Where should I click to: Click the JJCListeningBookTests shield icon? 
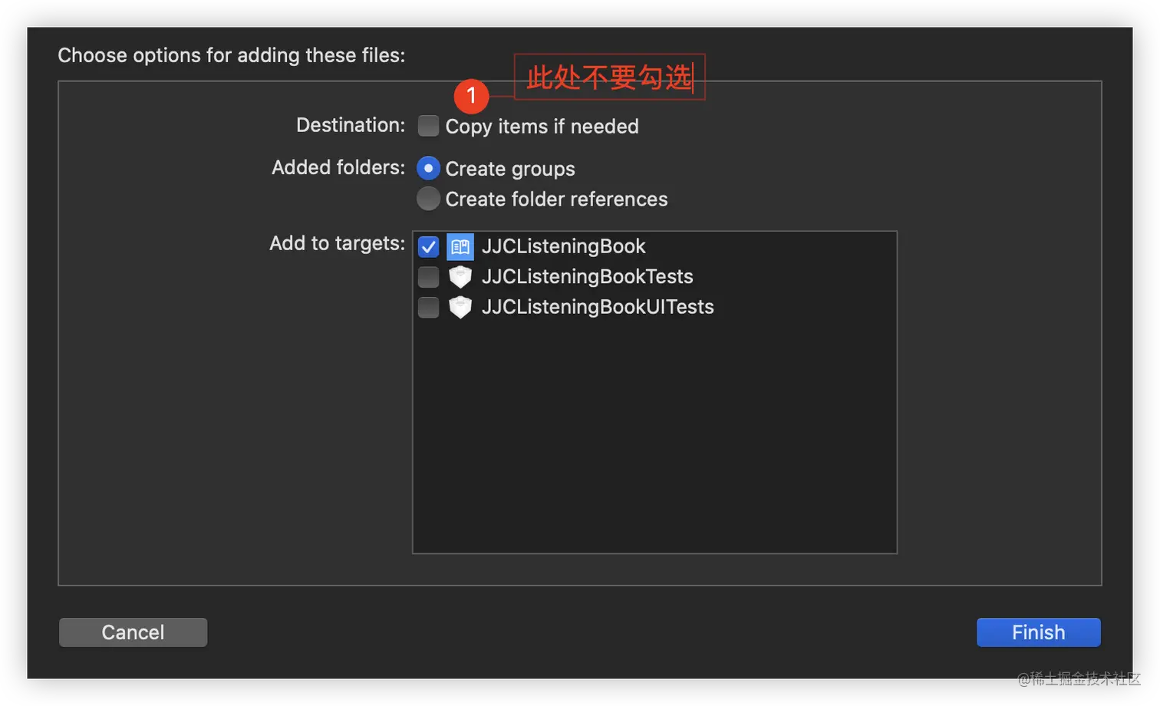[x=460, y=276]
